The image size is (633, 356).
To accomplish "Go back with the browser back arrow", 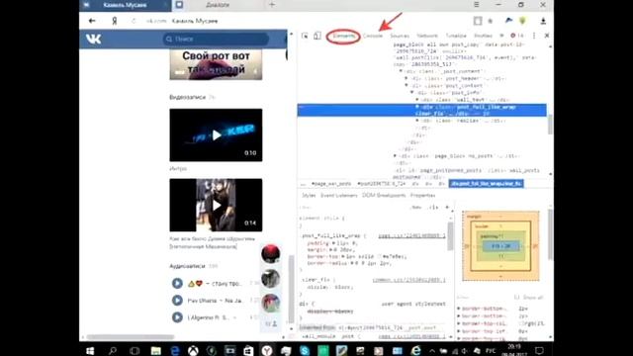I will point(92,21).
